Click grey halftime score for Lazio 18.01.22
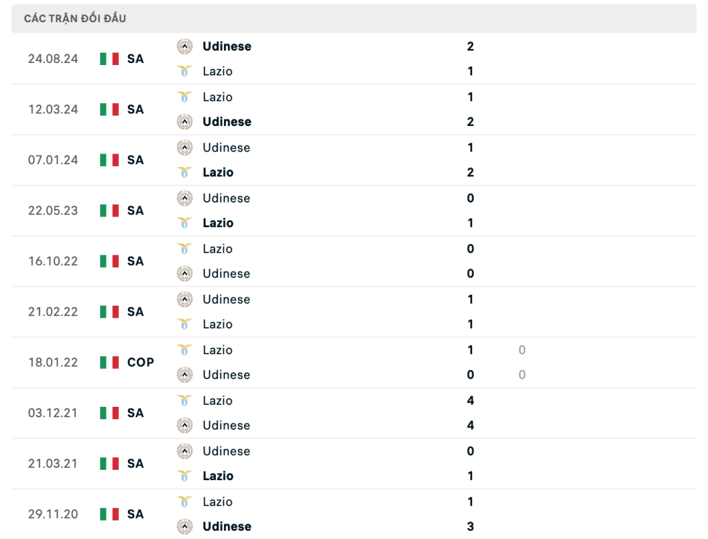 (x=522, y=349)
